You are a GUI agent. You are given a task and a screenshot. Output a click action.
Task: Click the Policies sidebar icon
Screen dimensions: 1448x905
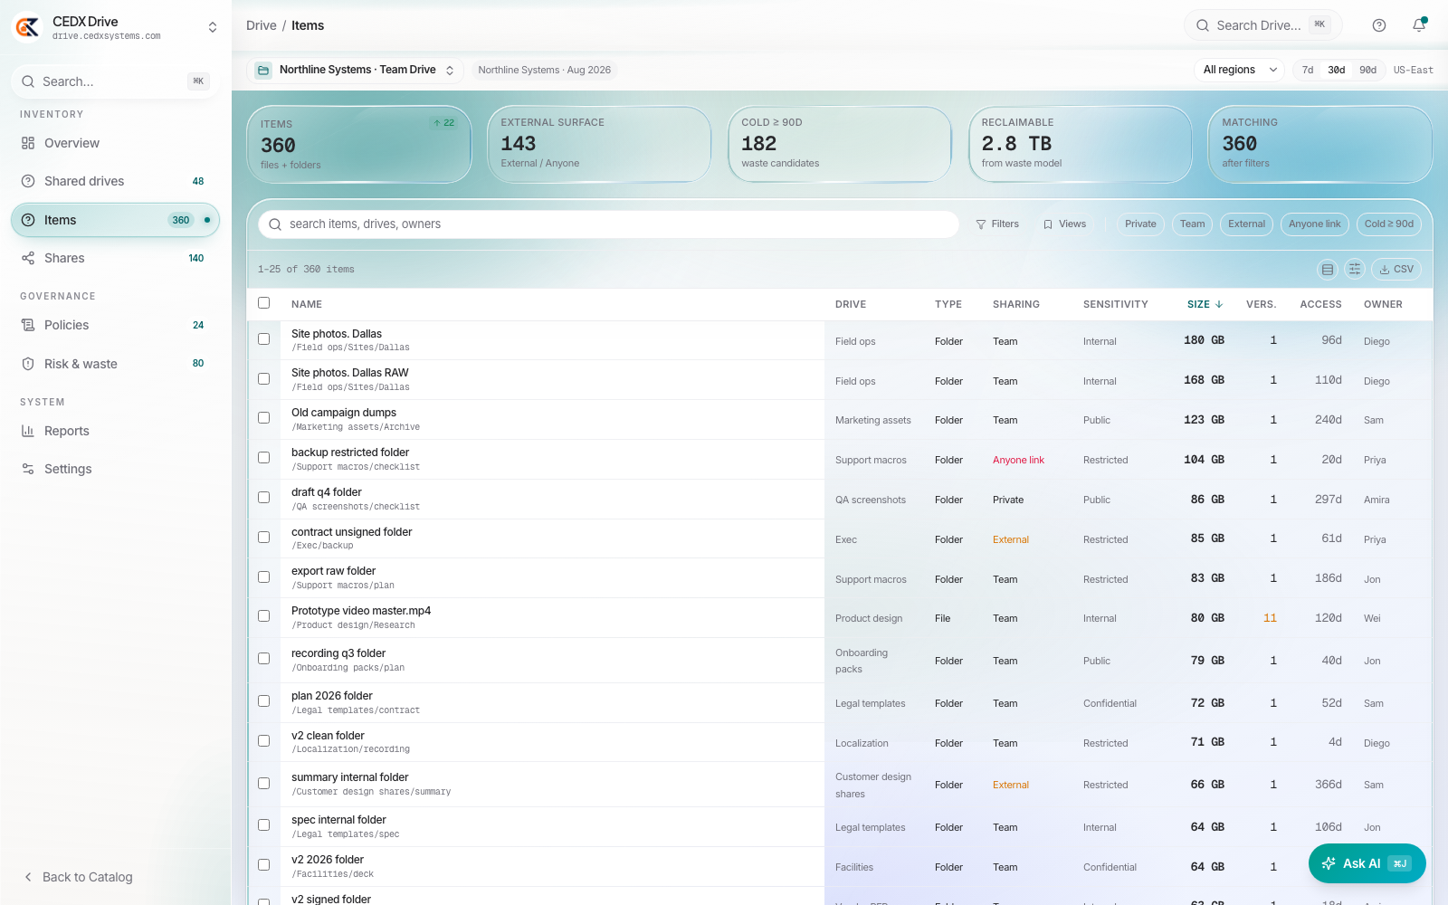28,325
